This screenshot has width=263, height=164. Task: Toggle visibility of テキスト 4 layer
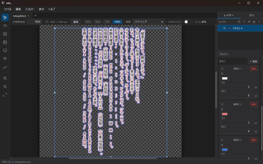[224, 28]
